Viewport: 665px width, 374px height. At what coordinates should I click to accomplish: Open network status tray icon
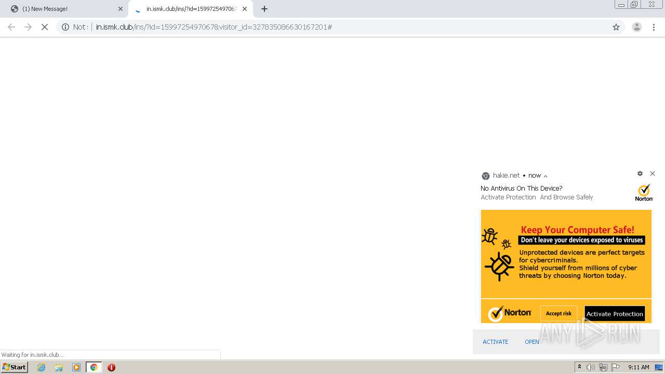point(603,367)
